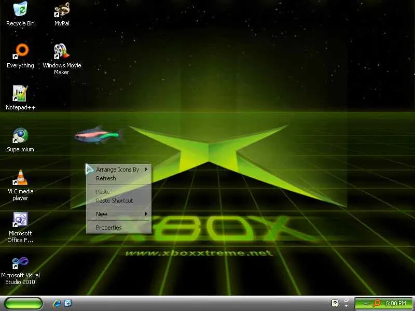Screen dimensions: 415x311
Task: Select the Supermium browser shortcut
Action: tap(20, 139)
